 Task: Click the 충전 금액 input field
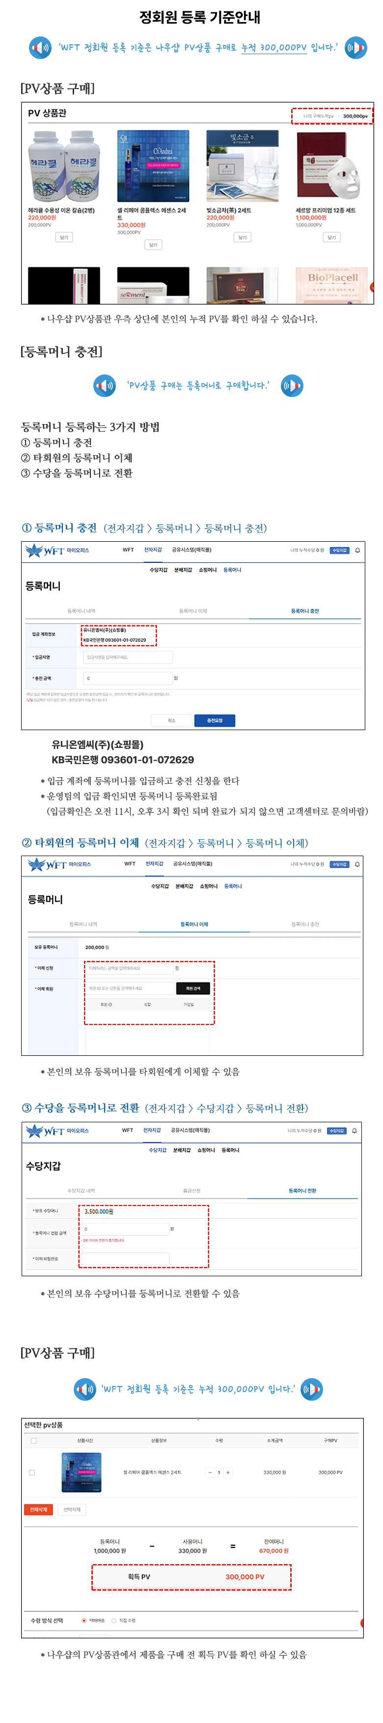point(128,678)
